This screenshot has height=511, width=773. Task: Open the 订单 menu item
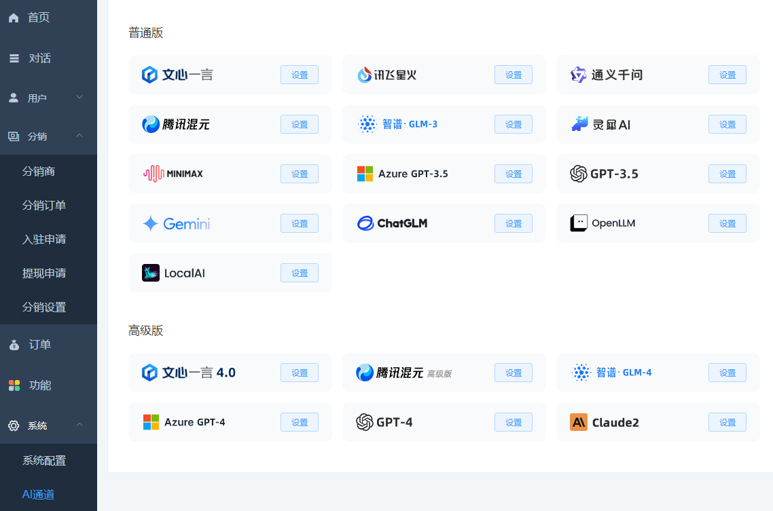(x=48, y=345)
